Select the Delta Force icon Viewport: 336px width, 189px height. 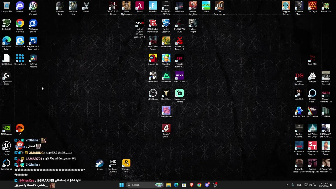click(166, 77)
